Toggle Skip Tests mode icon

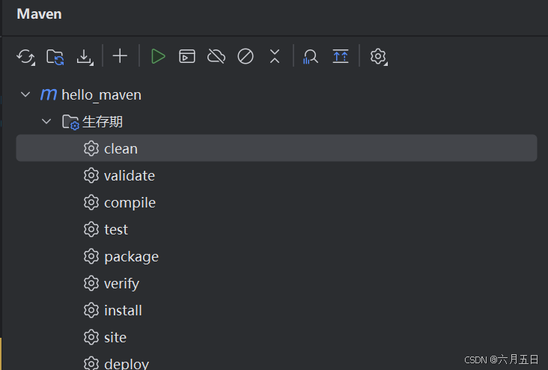click(x=246, y=56)
